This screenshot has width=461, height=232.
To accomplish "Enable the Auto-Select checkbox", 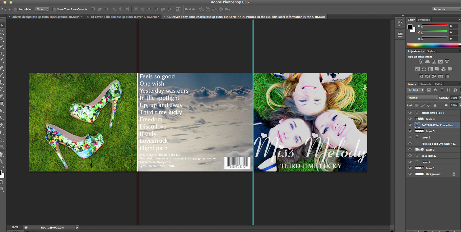I will coord(16,9).
